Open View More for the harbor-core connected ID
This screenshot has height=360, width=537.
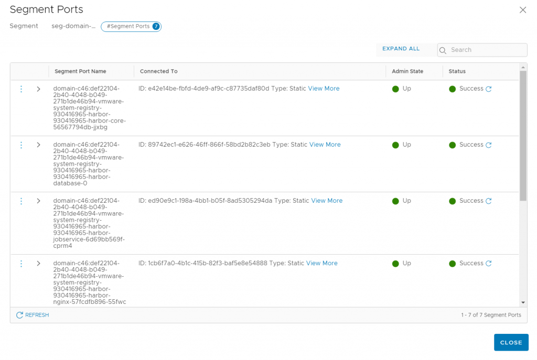click(x=324, y=89)
